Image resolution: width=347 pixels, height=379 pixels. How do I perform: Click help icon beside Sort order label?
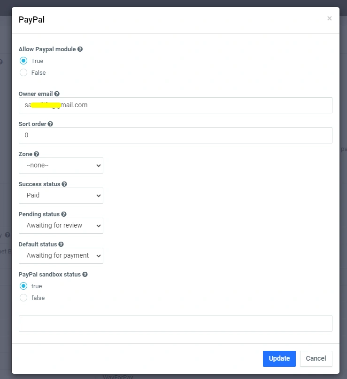click(50, 124)
